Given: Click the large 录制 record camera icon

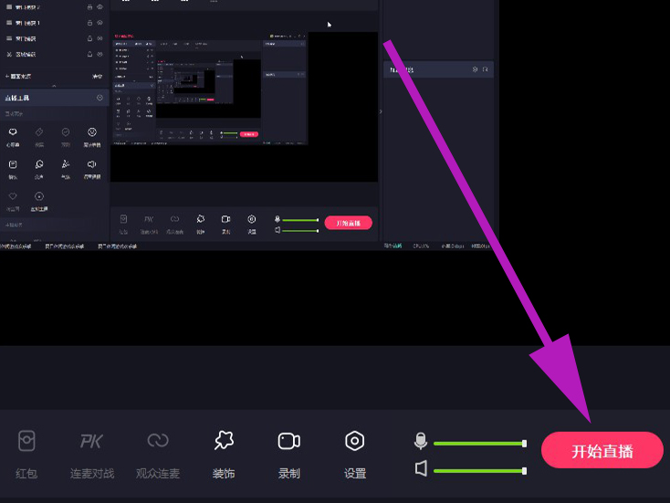Looking at the screenshot, I should click(288, 442).
